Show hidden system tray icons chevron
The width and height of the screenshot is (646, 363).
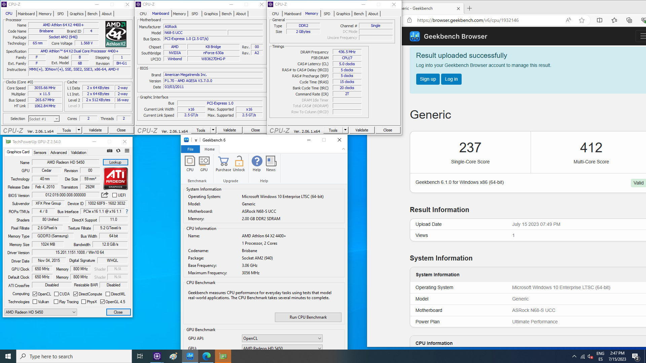[x=574, y=357]
